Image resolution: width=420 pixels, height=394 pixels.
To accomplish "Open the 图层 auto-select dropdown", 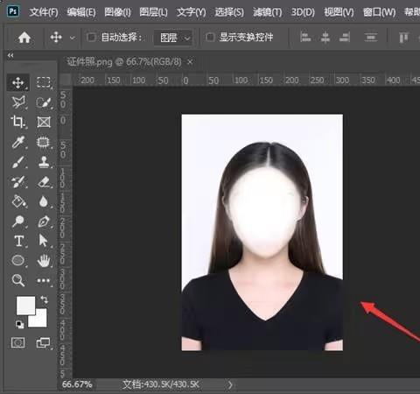I will pos(174,38).
